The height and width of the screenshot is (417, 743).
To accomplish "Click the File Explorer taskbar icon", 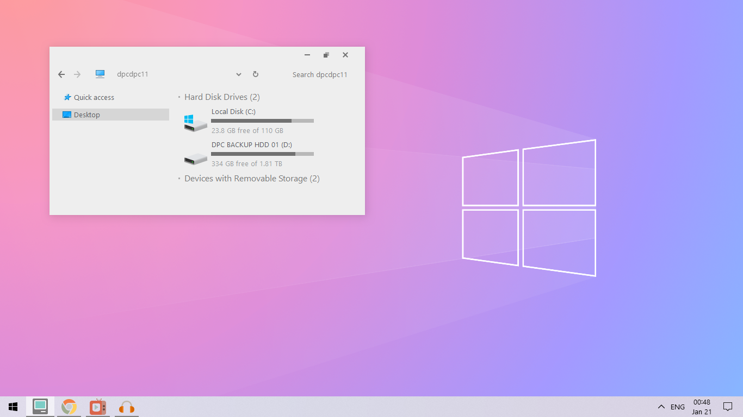I will [40, 407].
